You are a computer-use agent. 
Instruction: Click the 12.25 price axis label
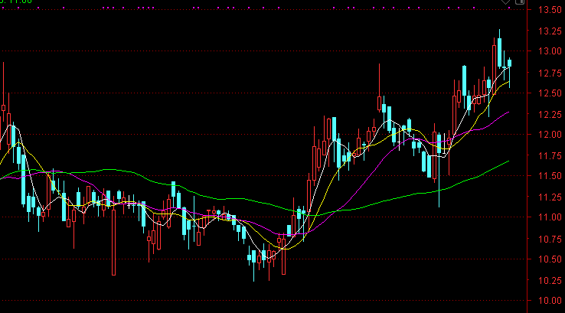(550, 115)
